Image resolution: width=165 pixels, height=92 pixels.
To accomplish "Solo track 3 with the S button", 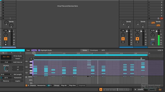I will 6,42.
